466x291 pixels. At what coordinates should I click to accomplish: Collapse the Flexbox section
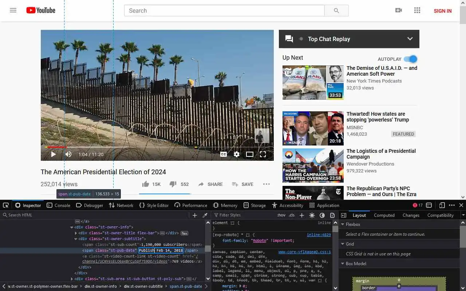[x=343, y=224]
